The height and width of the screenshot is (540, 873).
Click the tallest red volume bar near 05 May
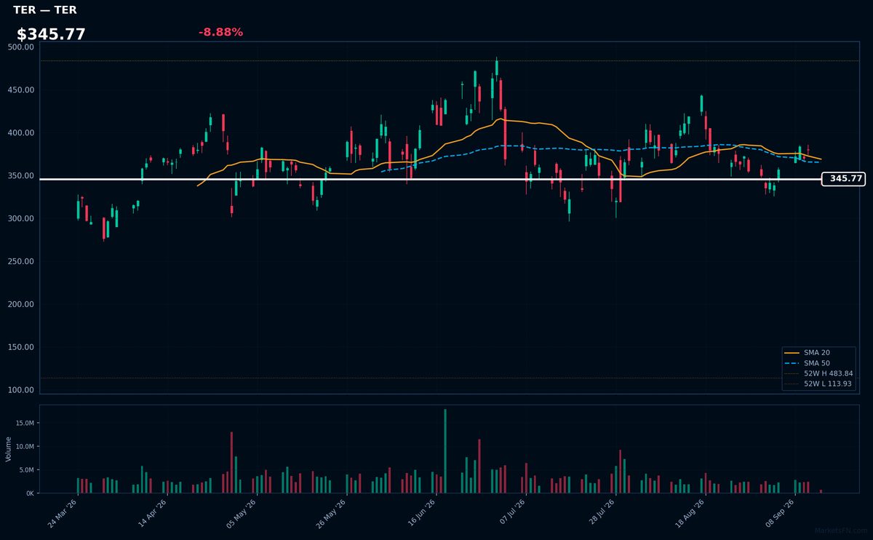click(231, 463)
